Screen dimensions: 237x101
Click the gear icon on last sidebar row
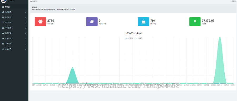(x=3, y=49)
